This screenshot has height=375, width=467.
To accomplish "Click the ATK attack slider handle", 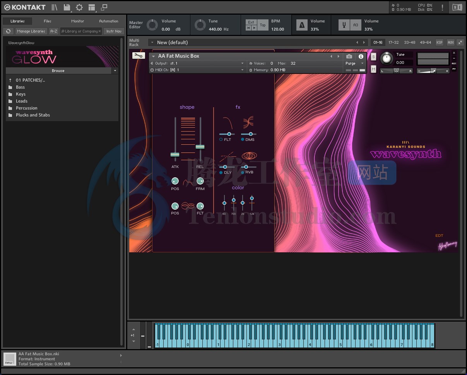I will pos(175,154).
